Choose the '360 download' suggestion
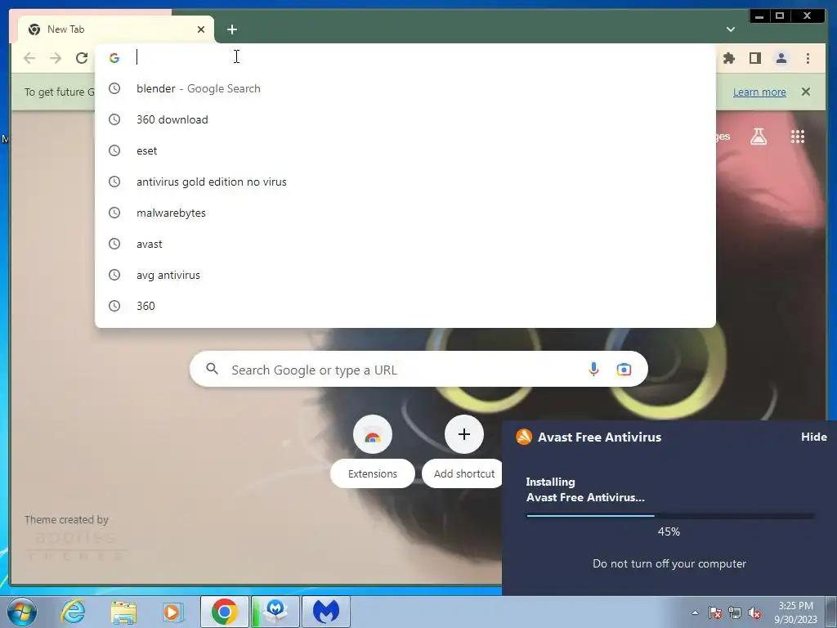The width and height of the screenshot is (837, 628). 405,119
